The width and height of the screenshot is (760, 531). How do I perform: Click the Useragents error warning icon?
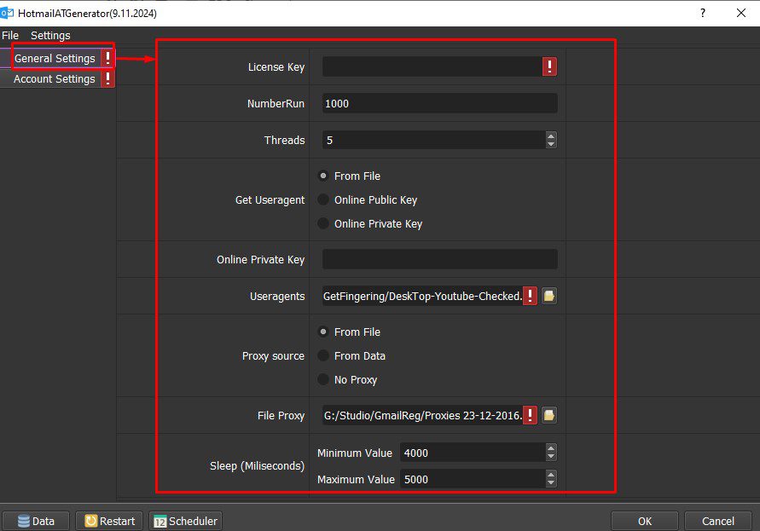(531, 296)
